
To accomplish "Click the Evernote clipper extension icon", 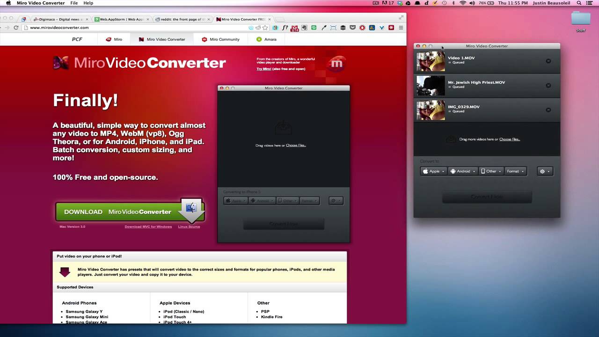I will (x=304, y=28).
